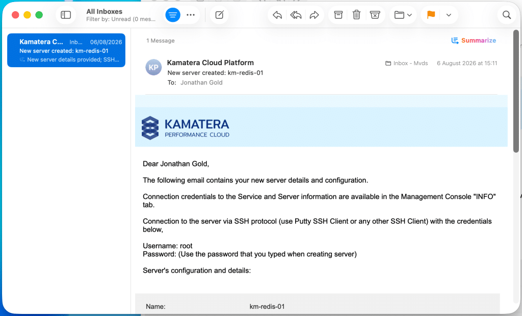The image size is (522, 316).
Task: Expand flag color options chevron
Action: pyautogui.click(x=449, y=15)
